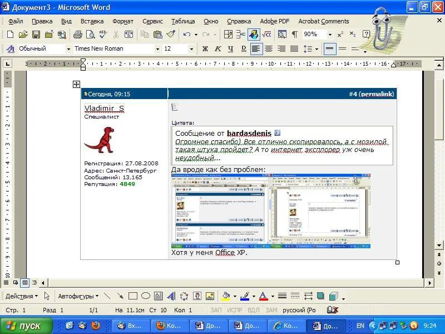Click the Superscript x² icon
This screenshot has height=334, width=445.
coord(340,35)
